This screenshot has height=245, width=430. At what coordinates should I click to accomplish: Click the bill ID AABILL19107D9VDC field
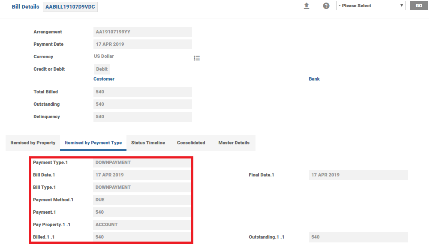click(70, 7)
